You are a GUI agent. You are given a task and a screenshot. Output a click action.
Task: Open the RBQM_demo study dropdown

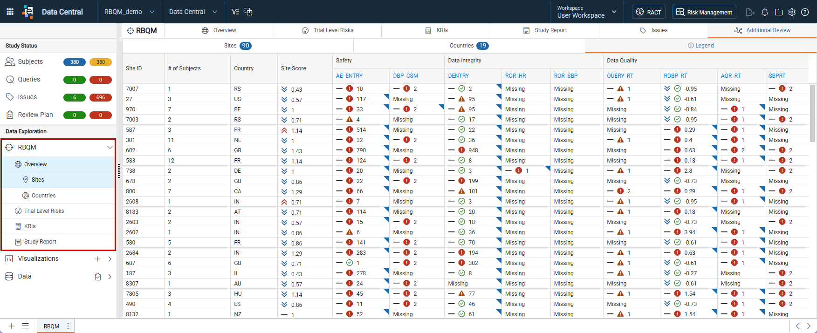129,12
